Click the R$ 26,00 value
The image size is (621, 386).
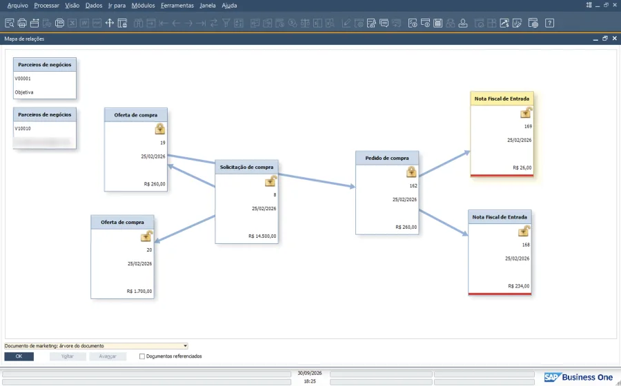[x=522, y=167]
